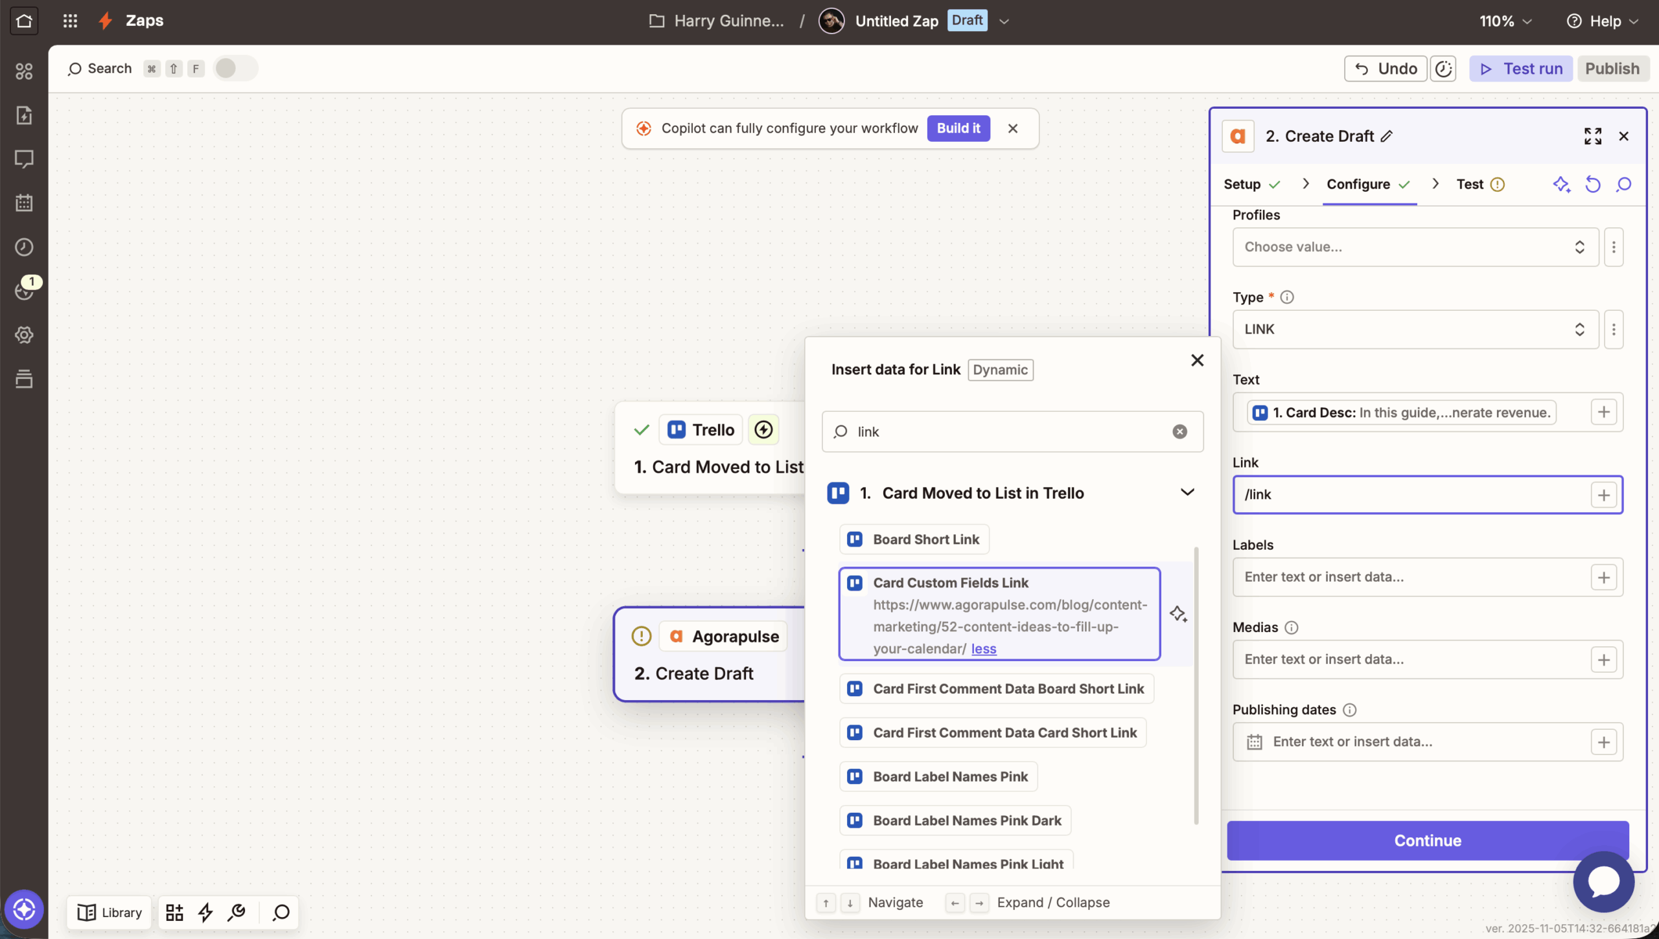Clear the link search field
The height and width of the screenshot is (939, 1659).
coord(1179,432)
